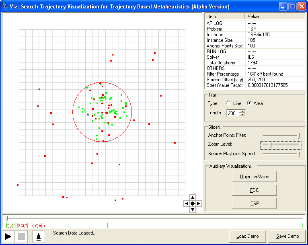Close the Viz window

[302, 6]
